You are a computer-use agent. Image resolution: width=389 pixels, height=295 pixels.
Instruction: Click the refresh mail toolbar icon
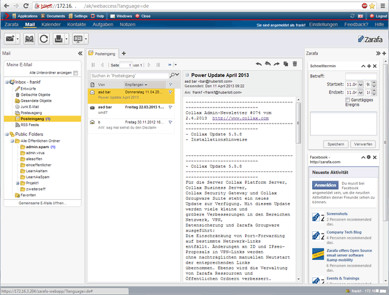(x=44, y=39)
